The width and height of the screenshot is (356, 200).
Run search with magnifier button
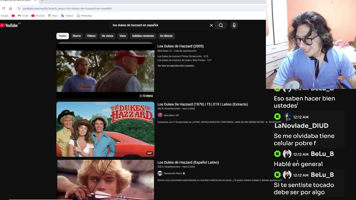[221, 25]
